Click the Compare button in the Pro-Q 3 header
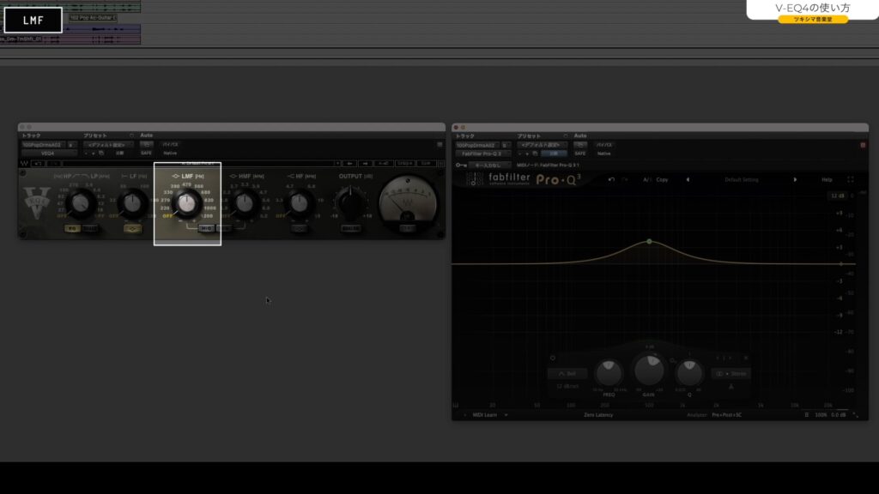 [554, 154]
